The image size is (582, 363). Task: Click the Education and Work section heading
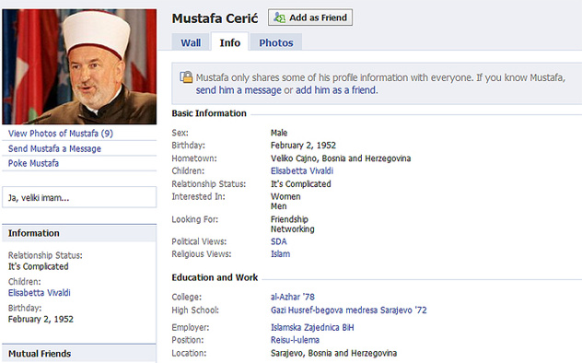pos(215,277)
